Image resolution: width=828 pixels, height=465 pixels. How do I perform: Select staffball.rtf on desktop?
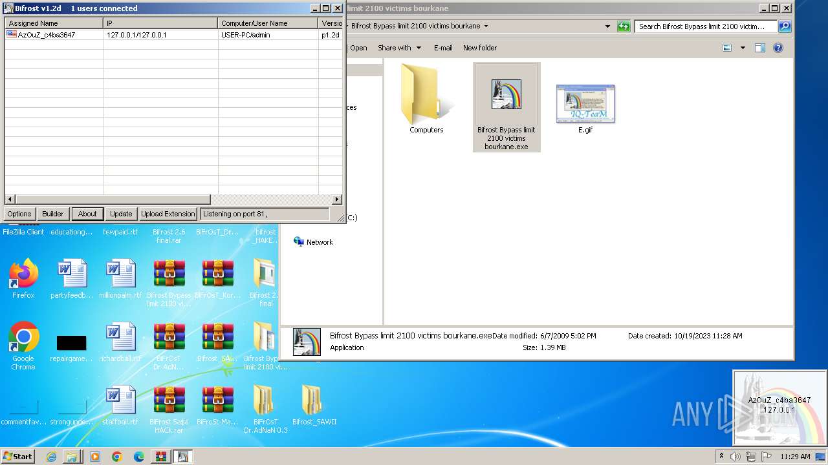point(120,406)
